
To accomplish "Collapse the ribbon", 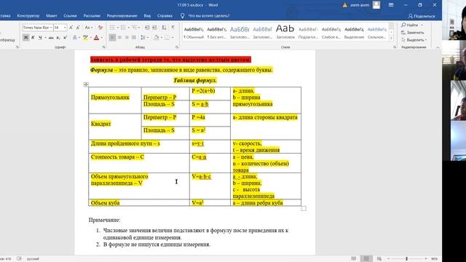I will 438,47.
